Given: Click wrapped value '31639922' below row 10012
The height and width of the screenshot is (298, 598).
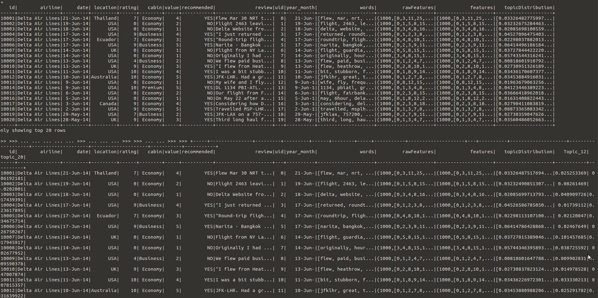Looking at the screenshot, I should pos(12,296).
